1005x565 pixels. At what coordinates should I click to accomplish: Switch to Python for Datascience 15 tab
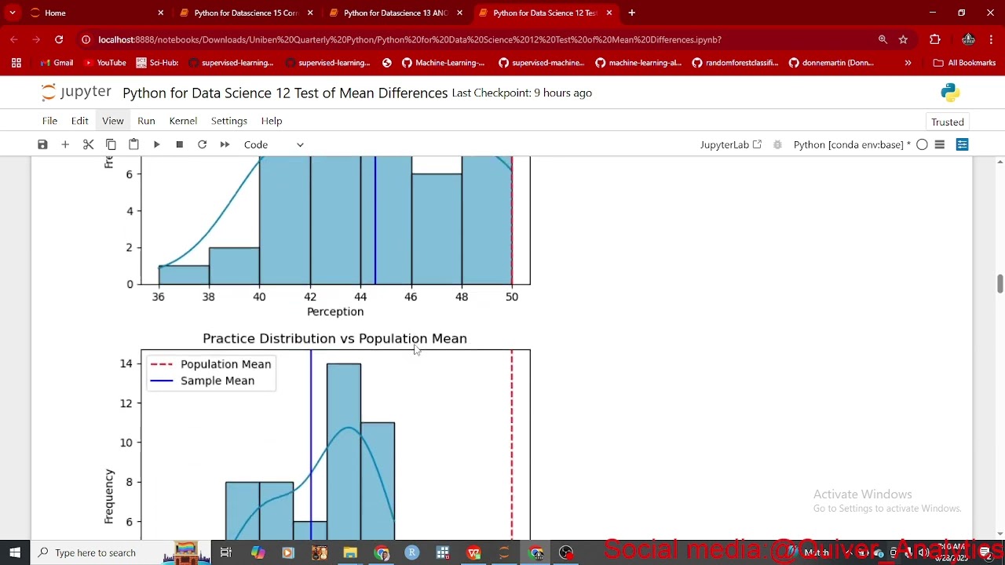point(247,13)
